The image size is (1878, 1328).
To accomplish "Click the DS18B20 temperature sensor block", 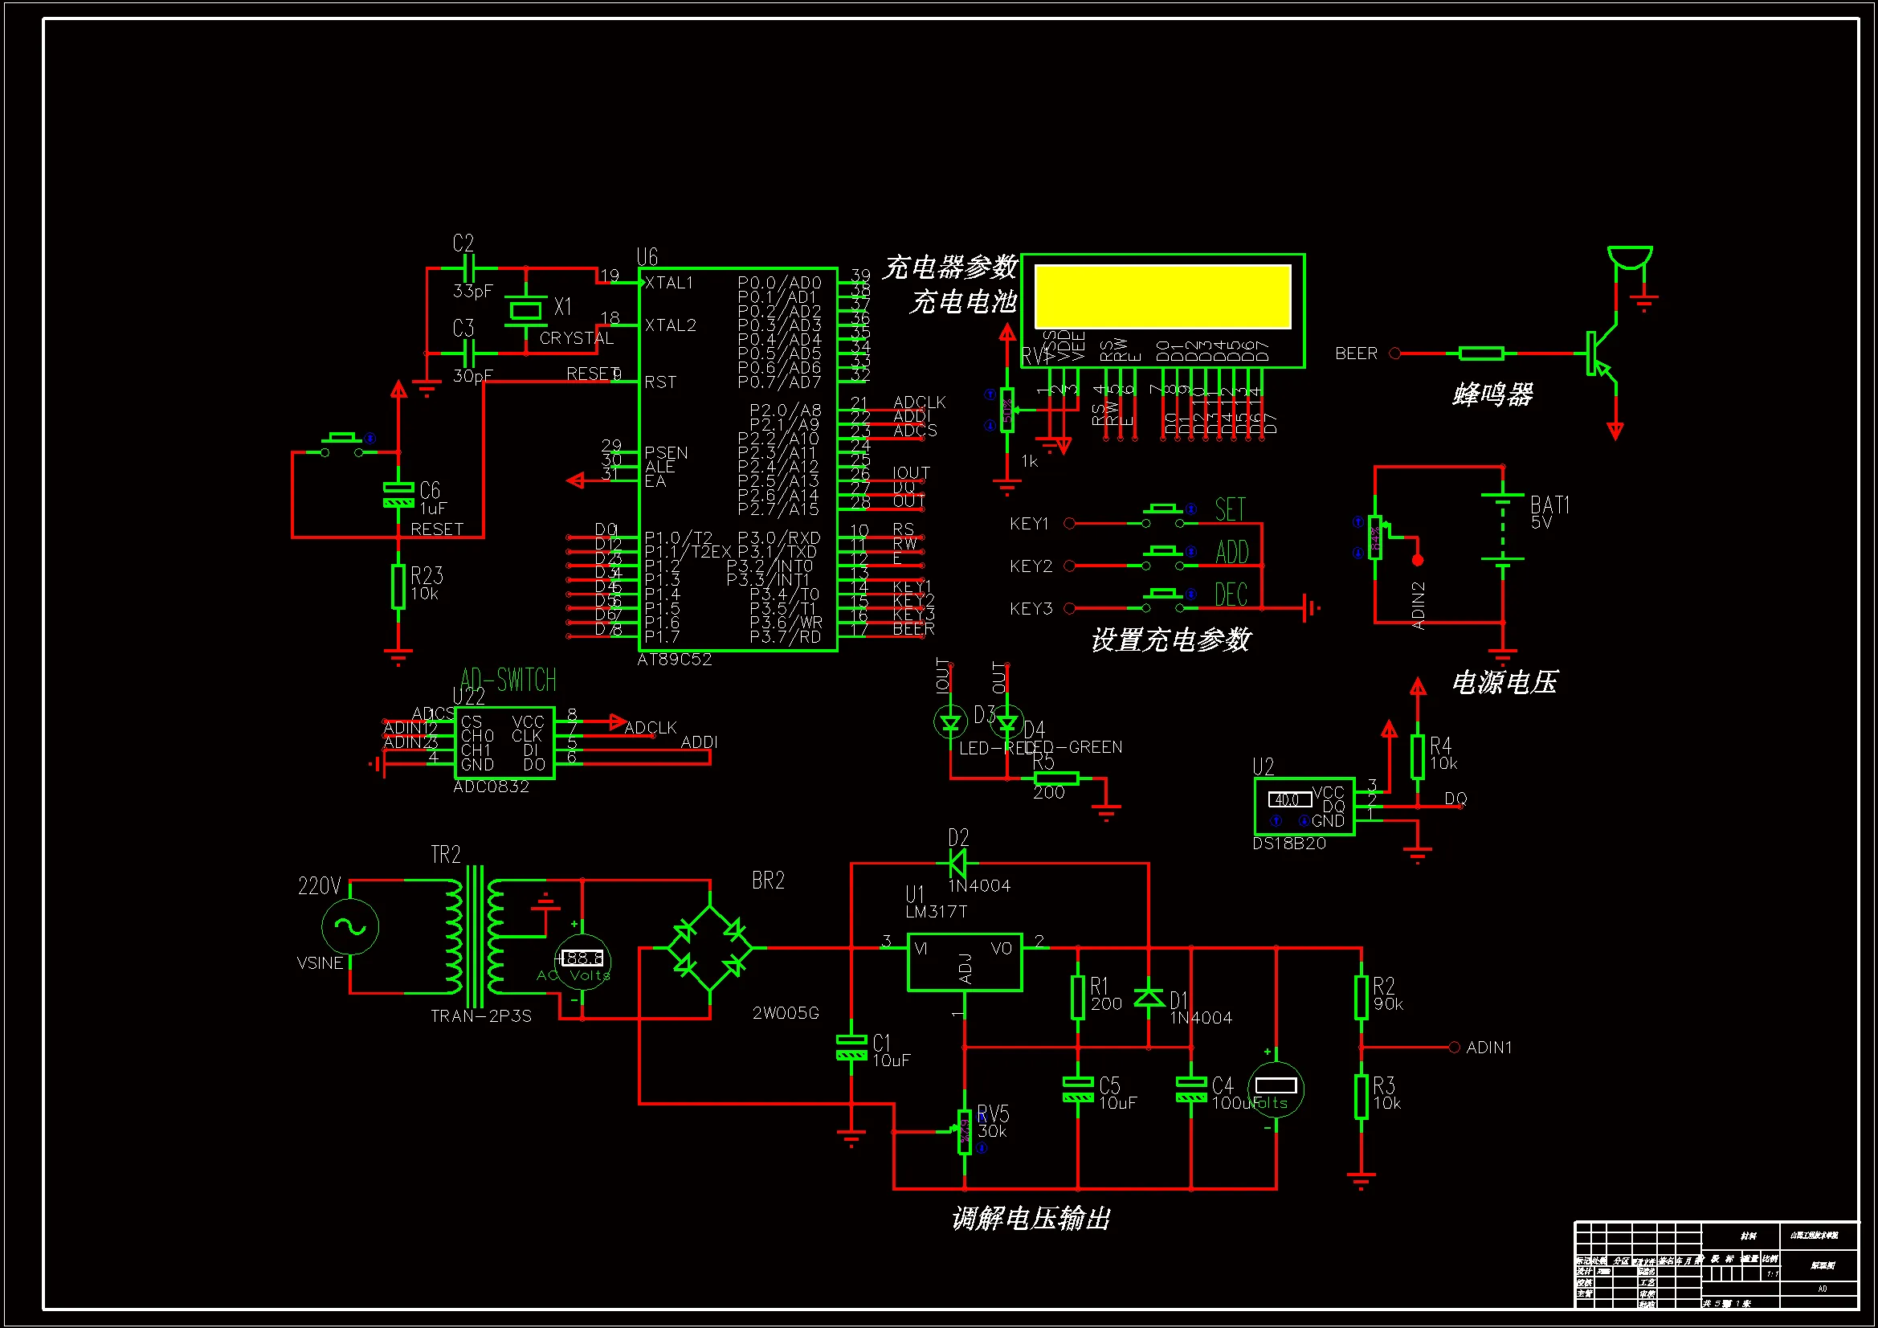I will tap(1304, 806).
